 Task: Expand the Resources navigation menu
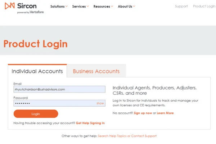tap(103, 6)
